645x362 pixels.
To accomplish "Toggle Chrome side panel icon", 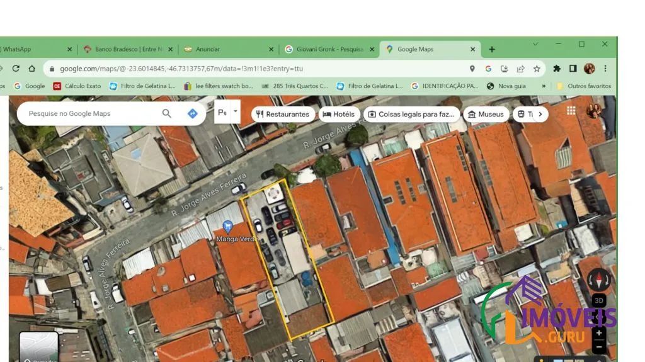I will point(573,69).
